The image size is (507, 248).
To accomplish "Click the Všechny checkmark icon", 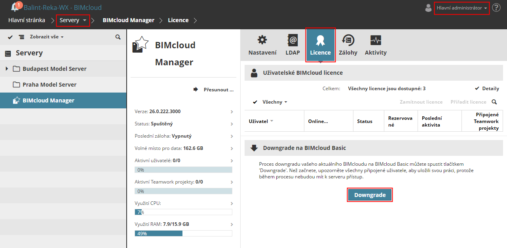I will click(x=255, y=102).
